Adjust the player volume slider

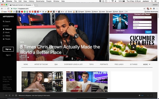143,95
